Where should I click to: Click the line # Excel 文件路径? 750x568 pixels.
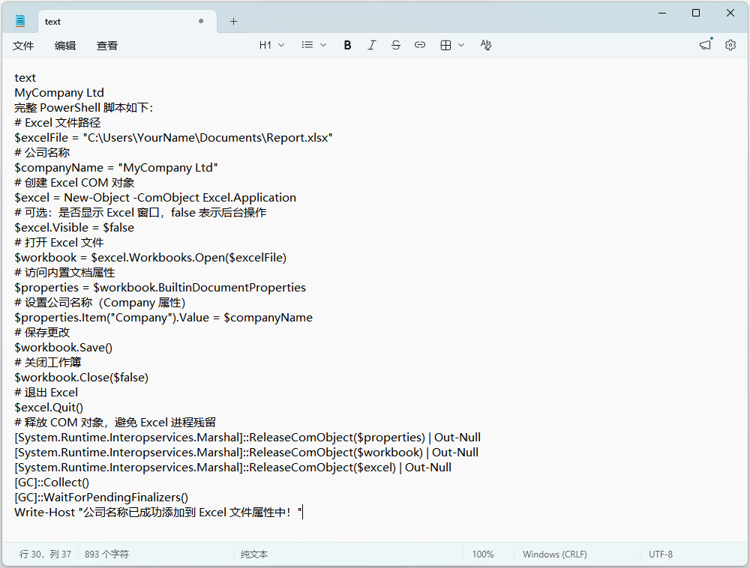(58, 123)
